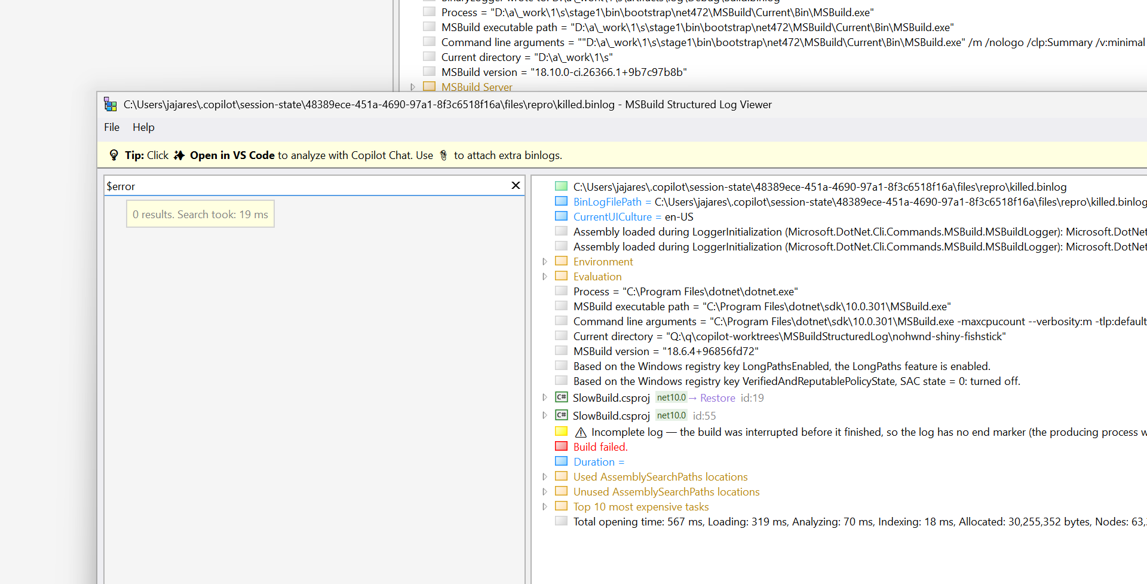Click the Structured Log Viewer app icon

point(111,105)
